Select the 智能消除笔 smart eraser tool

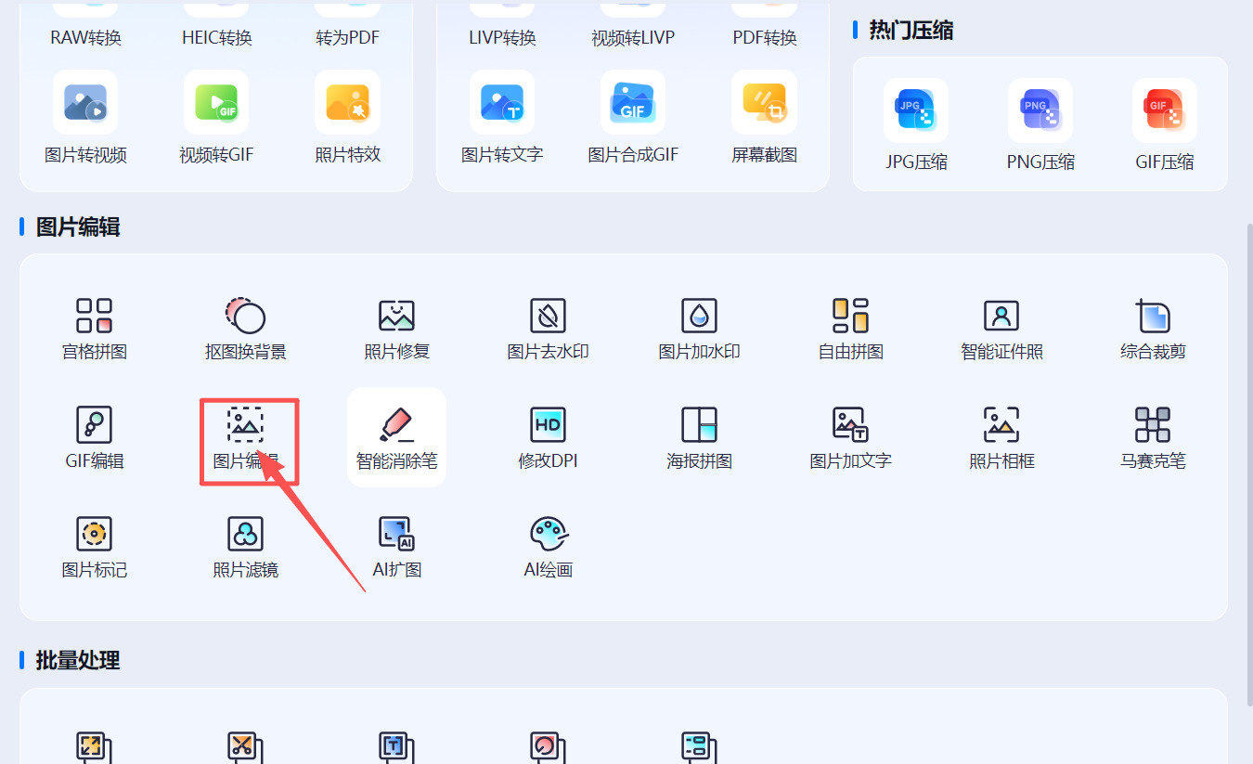[x=397, y=437]
